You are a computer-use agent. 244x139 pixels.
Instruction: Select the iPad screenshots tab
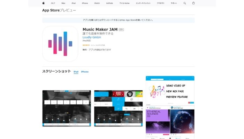[x=76, y=72]
